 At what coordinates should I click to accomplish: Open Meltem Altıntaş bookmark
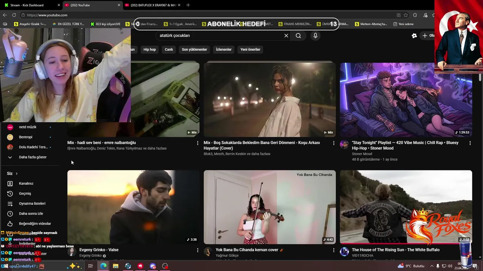point(371,24)
